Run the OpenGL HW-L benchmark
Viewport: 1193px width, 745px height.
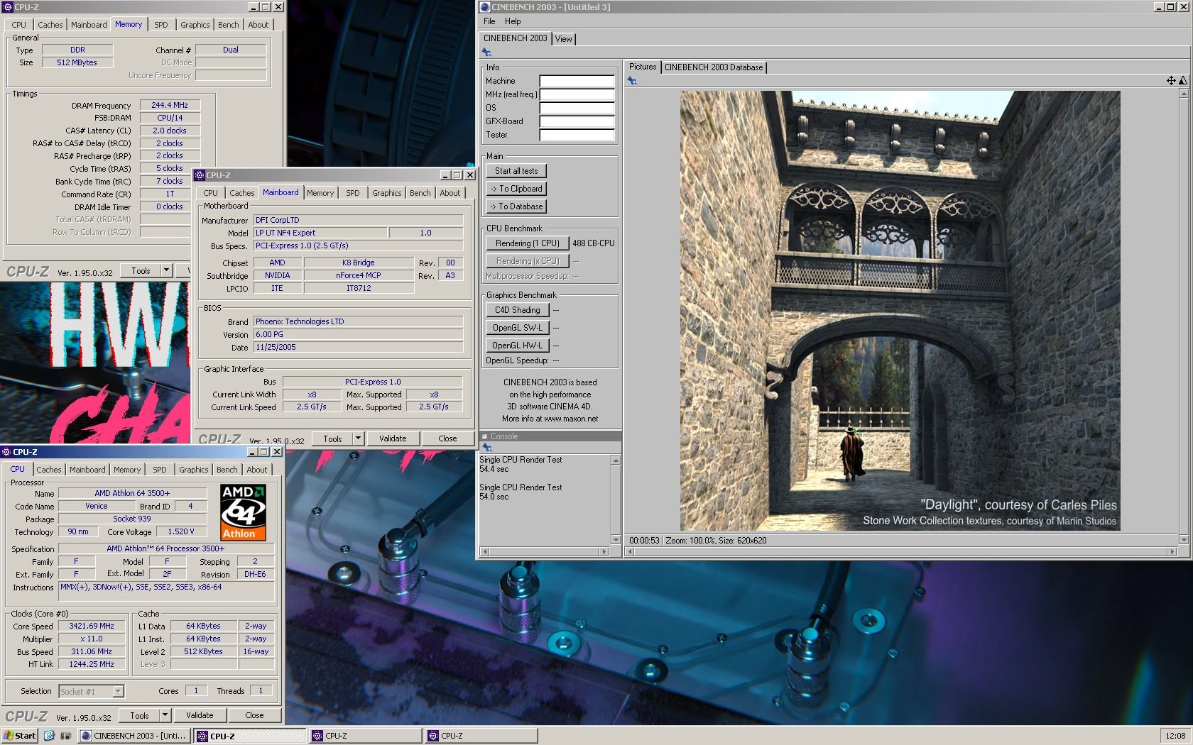pos(517,346)
